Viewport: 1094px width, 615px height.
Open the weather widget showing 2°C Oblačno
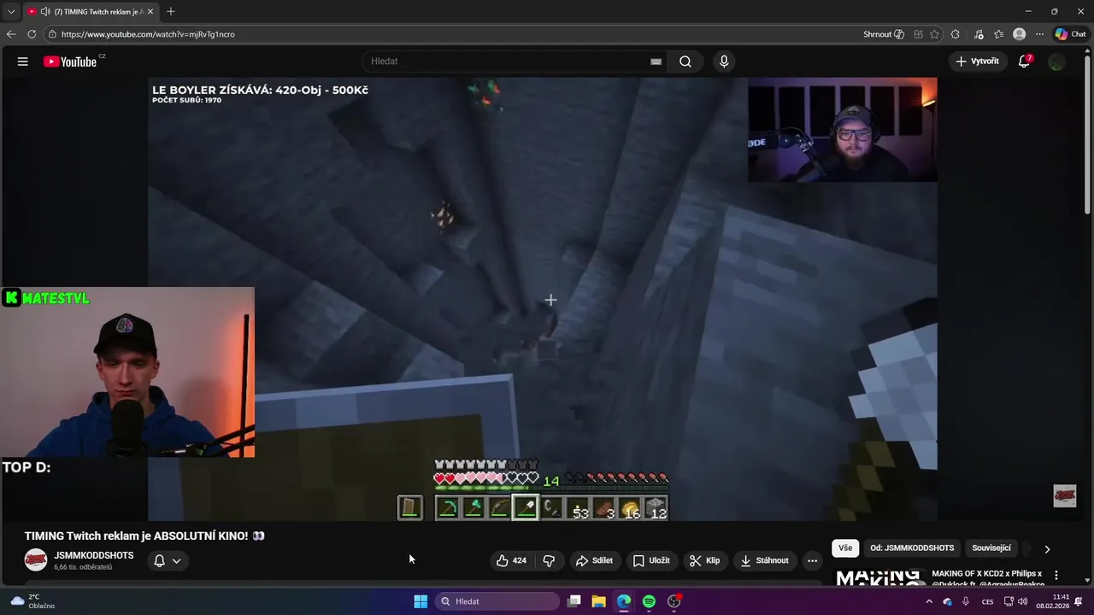tap(34, 601)
